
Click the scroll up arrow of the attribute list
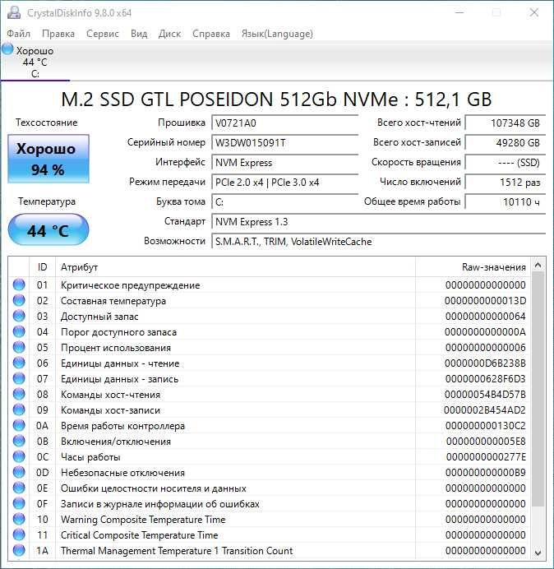538,266
